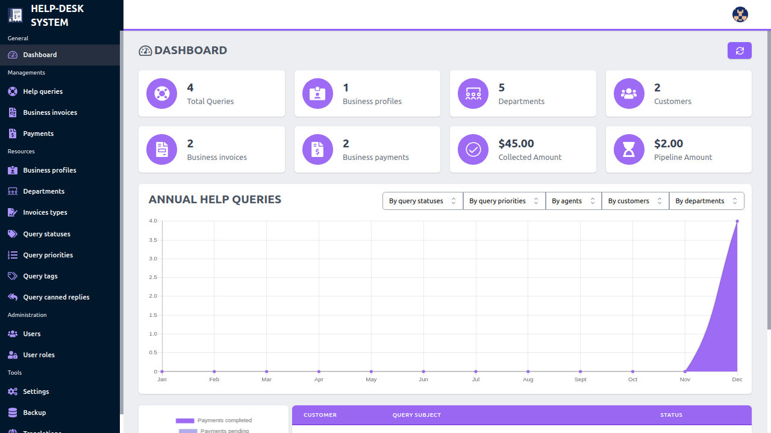Click the Collected Amount checkmark icon
This screenshot has height=433, width=771.
coord(473,149)
